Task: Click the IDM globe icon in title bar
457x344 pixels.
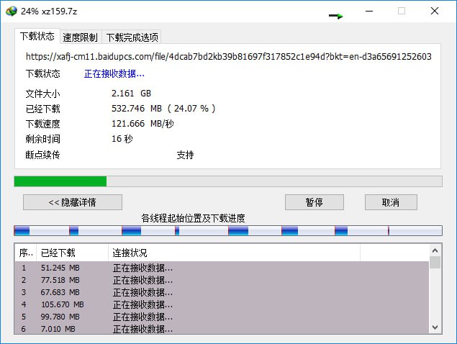Action: coord(12,12)
